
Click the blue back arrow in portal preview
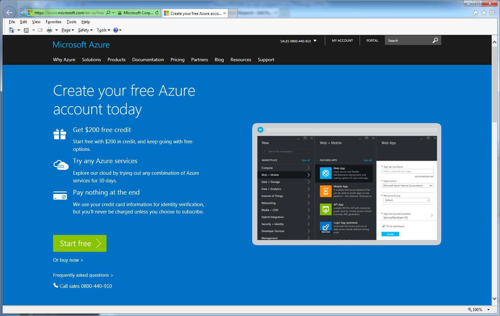(x=260, y=130)
